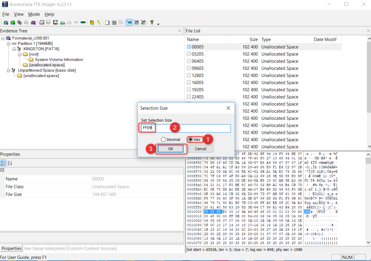
Task: Select the Hex radio button
Action: (190, 139)
